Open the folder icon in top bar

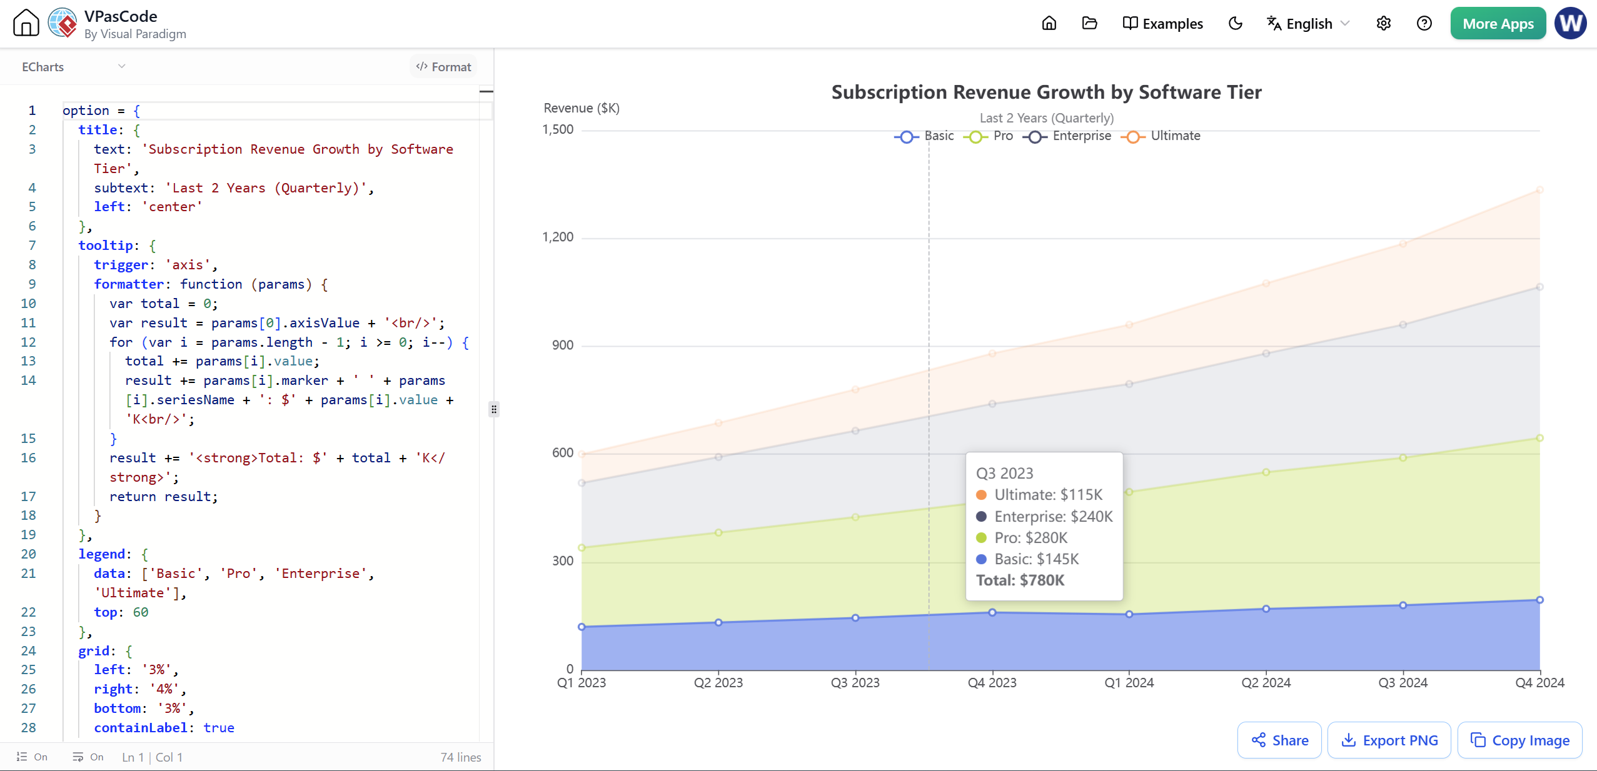coord(1089,24)
